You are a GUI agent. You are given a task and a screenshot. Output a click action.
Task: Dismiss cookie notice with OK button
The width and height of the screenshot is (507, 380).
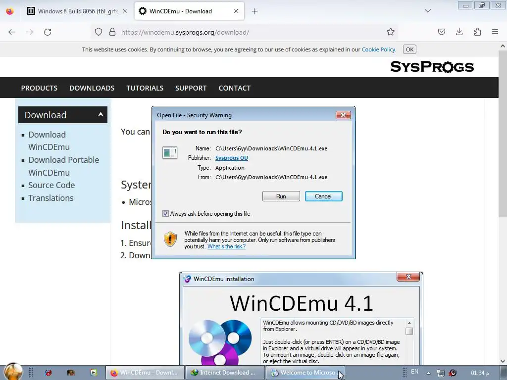click(x=409, y=49)
